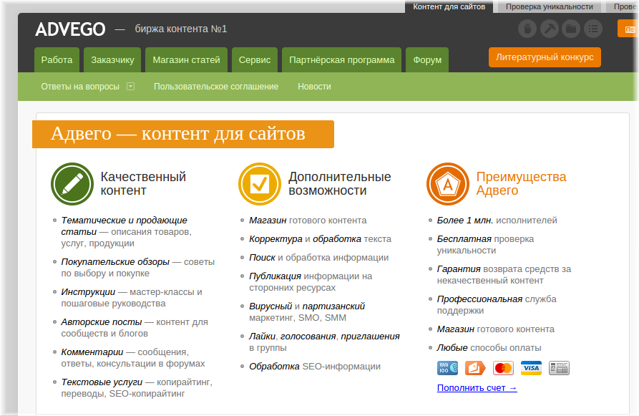Click the green pencil circle icon
Screen dimensions: 639x416
coord(72,184)
